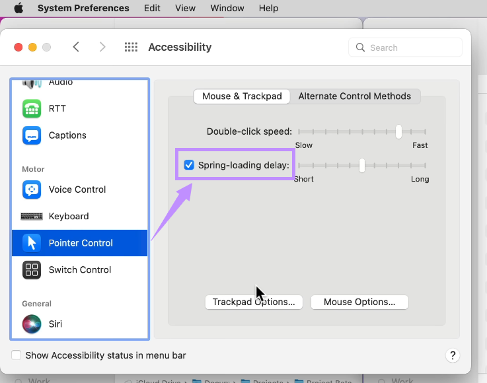Screen dimensions: 487x383
Task: Open the Edit menu
Action: (x=152, y=8)
